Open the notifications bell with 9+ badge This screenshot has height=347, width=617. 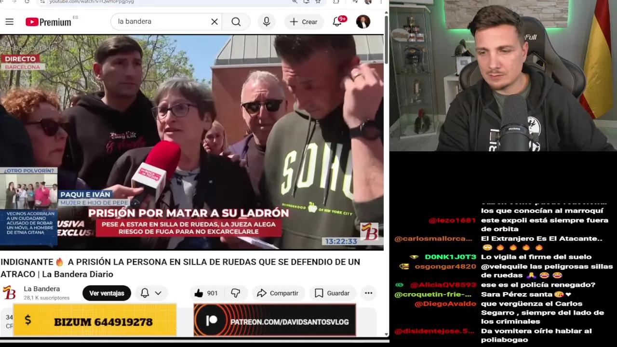[338, 22]
